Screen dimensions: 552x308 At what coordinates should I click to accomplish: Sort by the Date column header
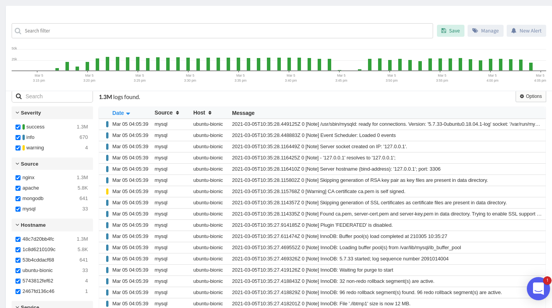[121, 113]
